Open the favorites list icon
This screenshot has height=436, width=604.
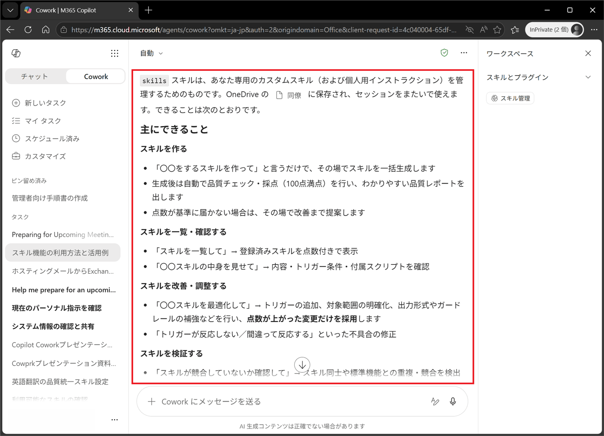coord(515,30)
